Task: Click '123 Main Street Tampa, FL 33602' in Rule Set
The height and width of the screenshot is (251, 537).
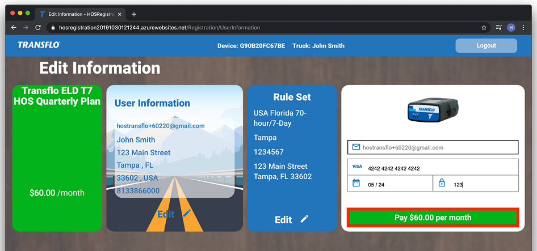Action: pos(283,171)
